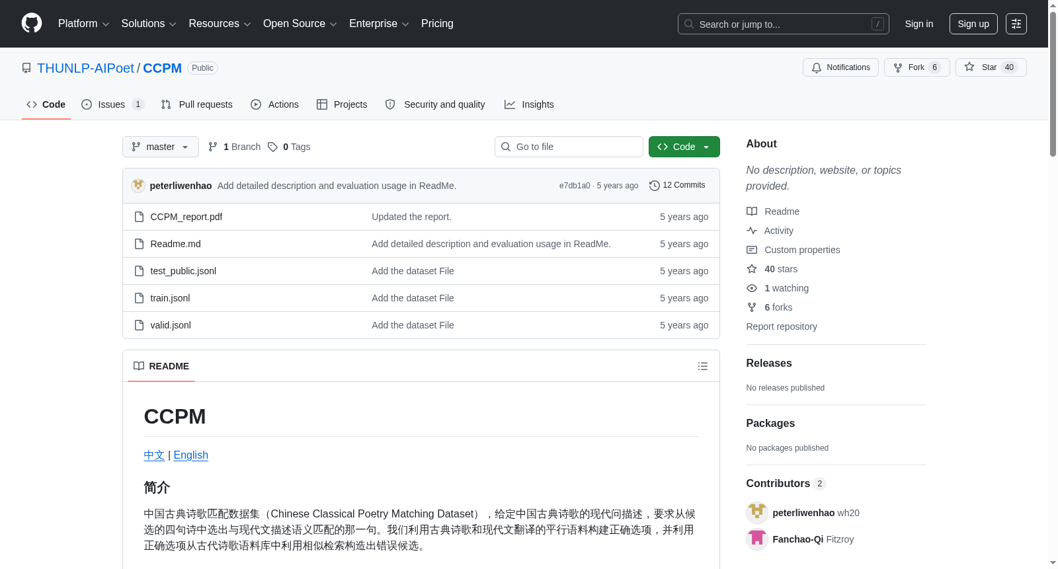
Task: Click the stars icon in About
Action: 752,269
